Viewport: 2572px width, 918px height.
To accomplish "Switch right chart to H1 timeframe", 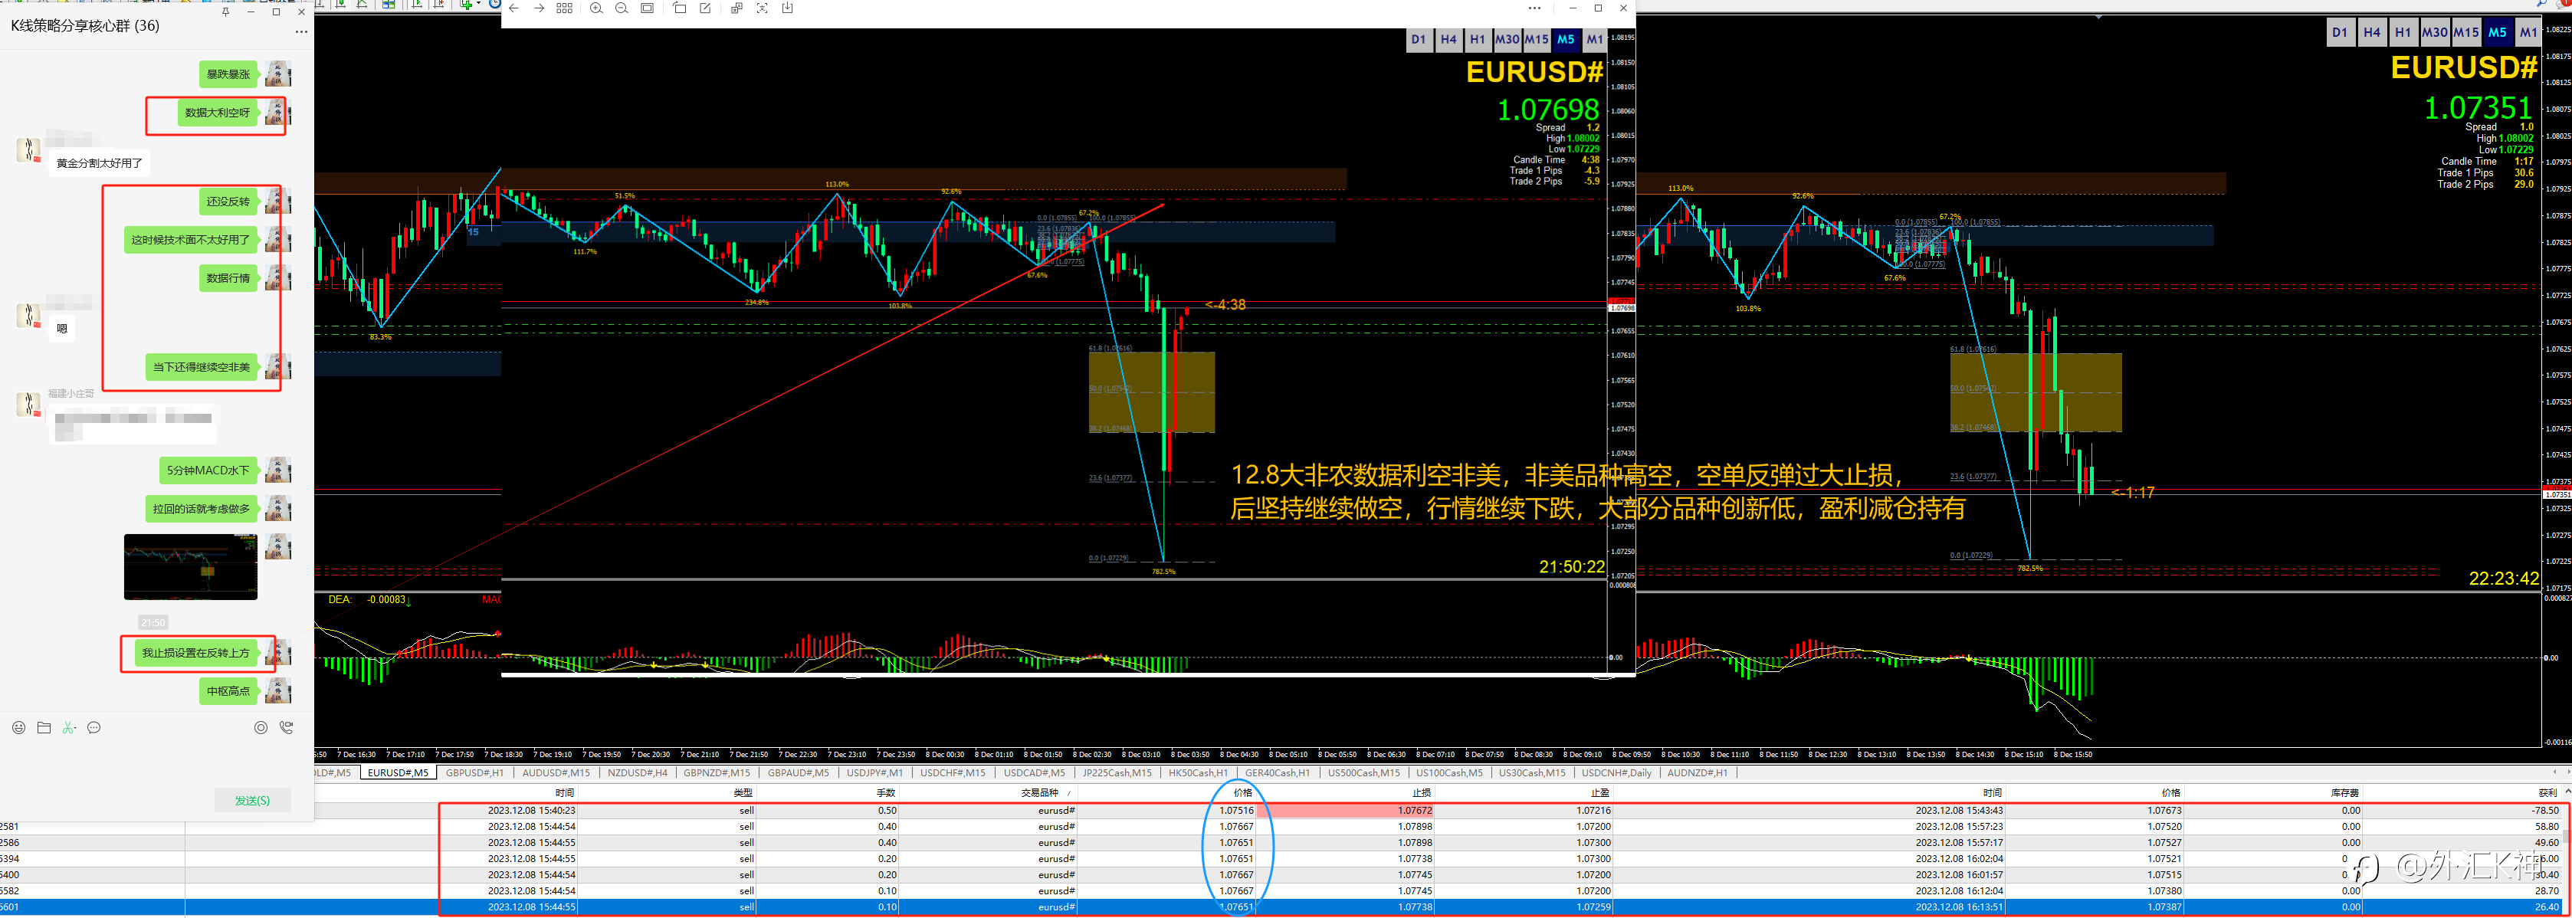I will coord(2403,32).
